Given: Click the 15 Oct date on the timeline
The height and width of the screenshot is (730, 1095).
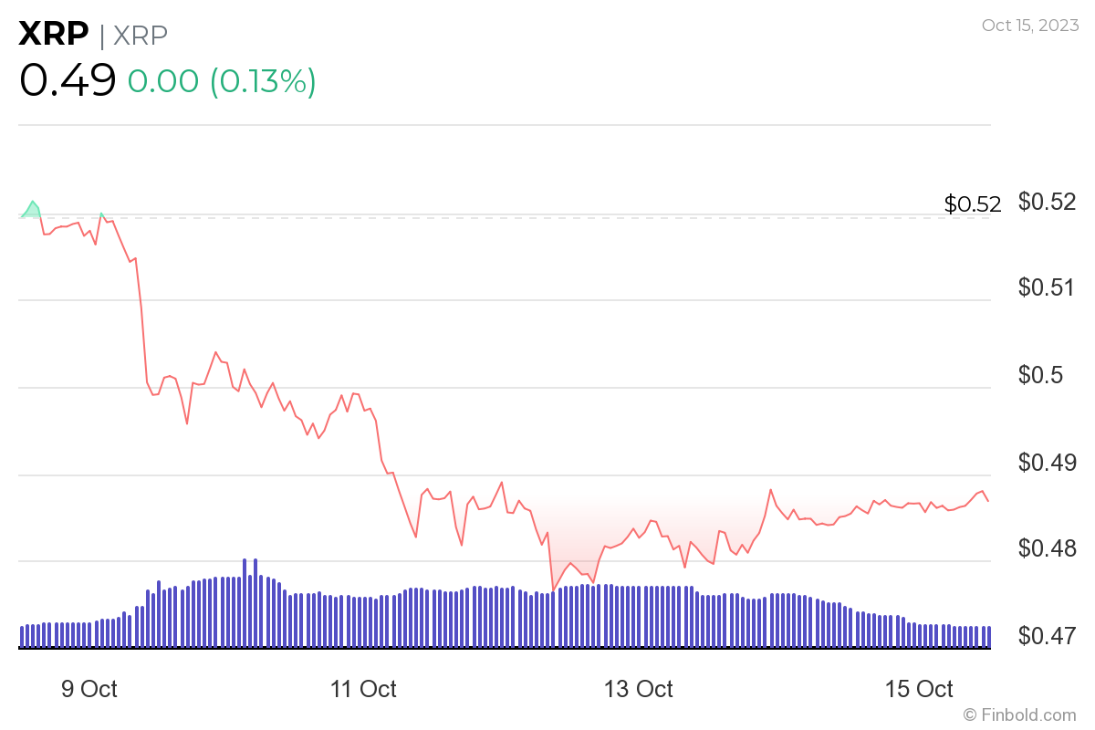Looking at the screenshot, I should [x=914, y=690].
